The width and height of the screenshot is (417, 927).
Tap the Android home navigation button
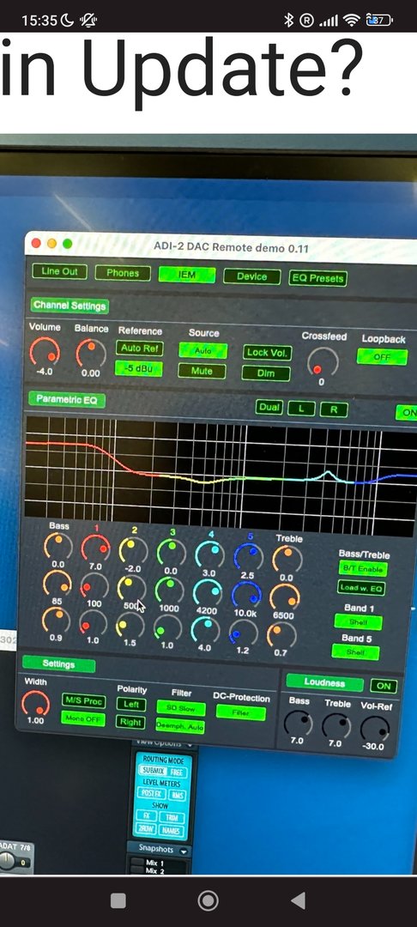click(x=208, y=900)
